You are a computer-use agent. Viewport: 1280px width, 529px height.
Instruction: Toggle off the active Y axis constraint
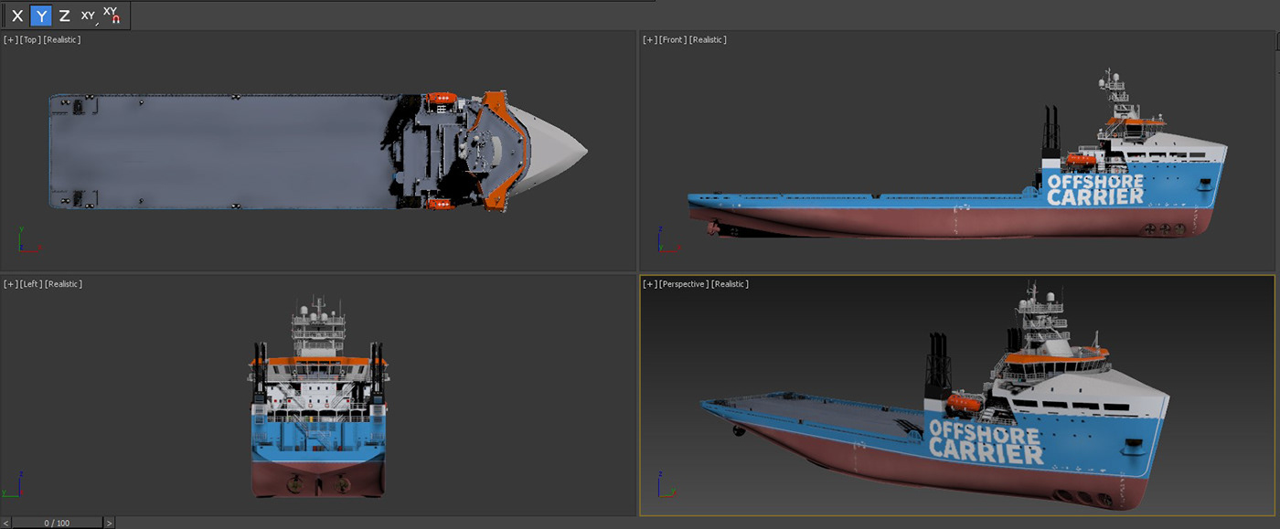point(41,16)
